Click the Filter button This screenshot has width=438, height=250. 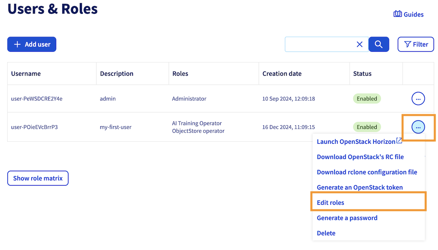(x=416, y=44)
